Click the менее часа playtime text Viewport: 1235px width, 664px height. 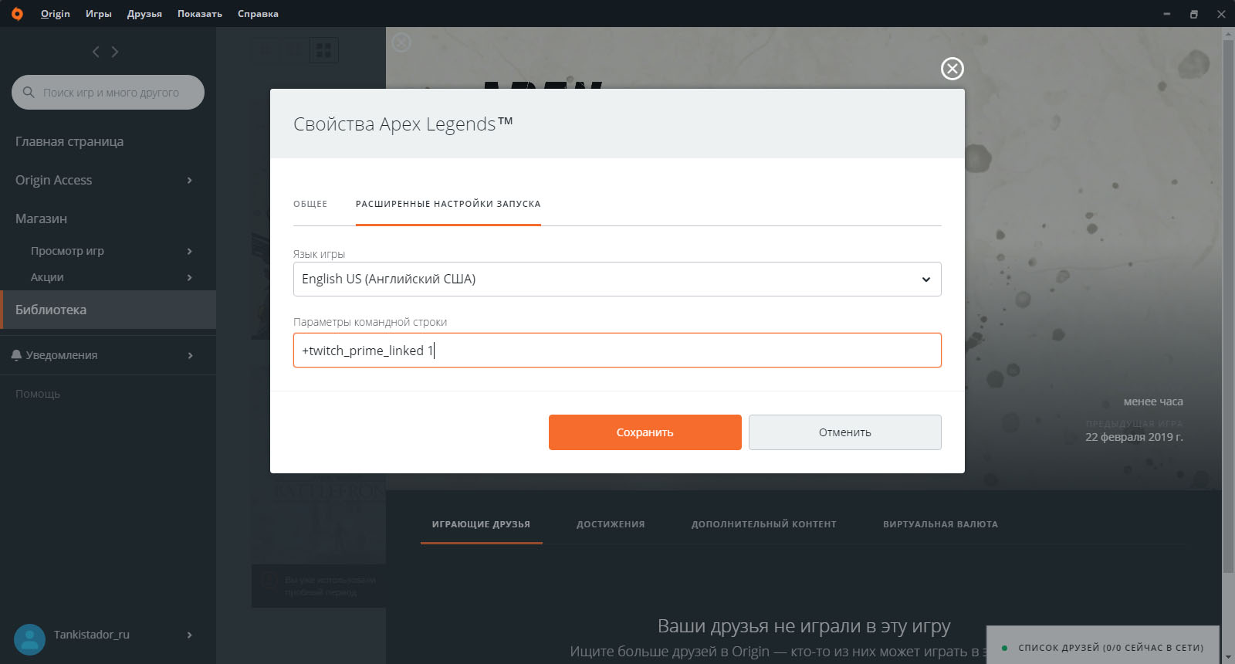click(1153, 401)
